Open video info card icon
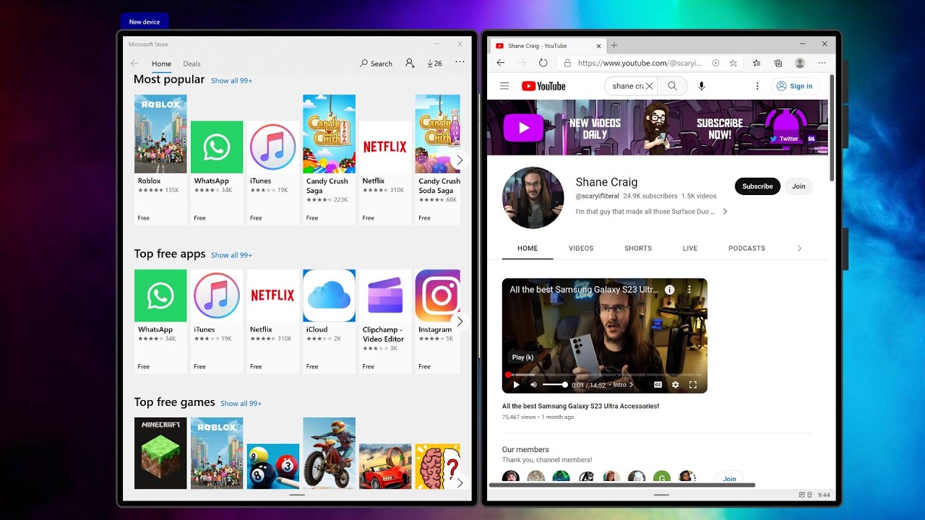 pos(670,290)
